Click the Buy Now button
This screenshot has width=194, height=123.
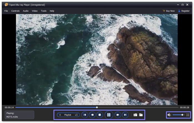169,11
